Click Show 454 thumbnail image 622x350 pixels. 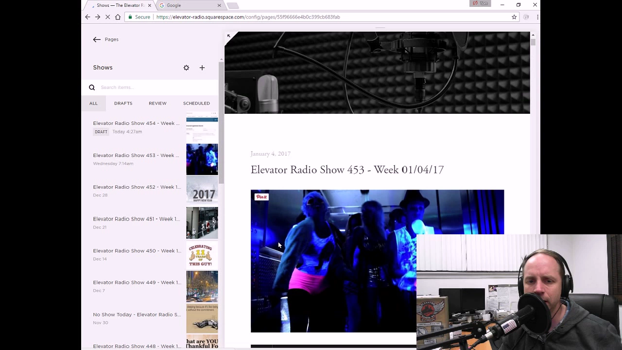202,127
